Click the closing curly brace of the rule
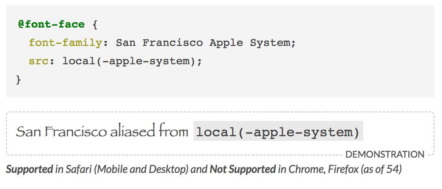The image size is (442, 189). [x=19, y=80]
